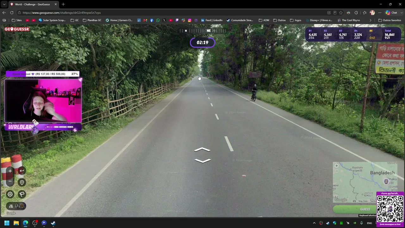405x228 pixels.
Task: Add this page to favorites star
Action: [x=341, y=13]
